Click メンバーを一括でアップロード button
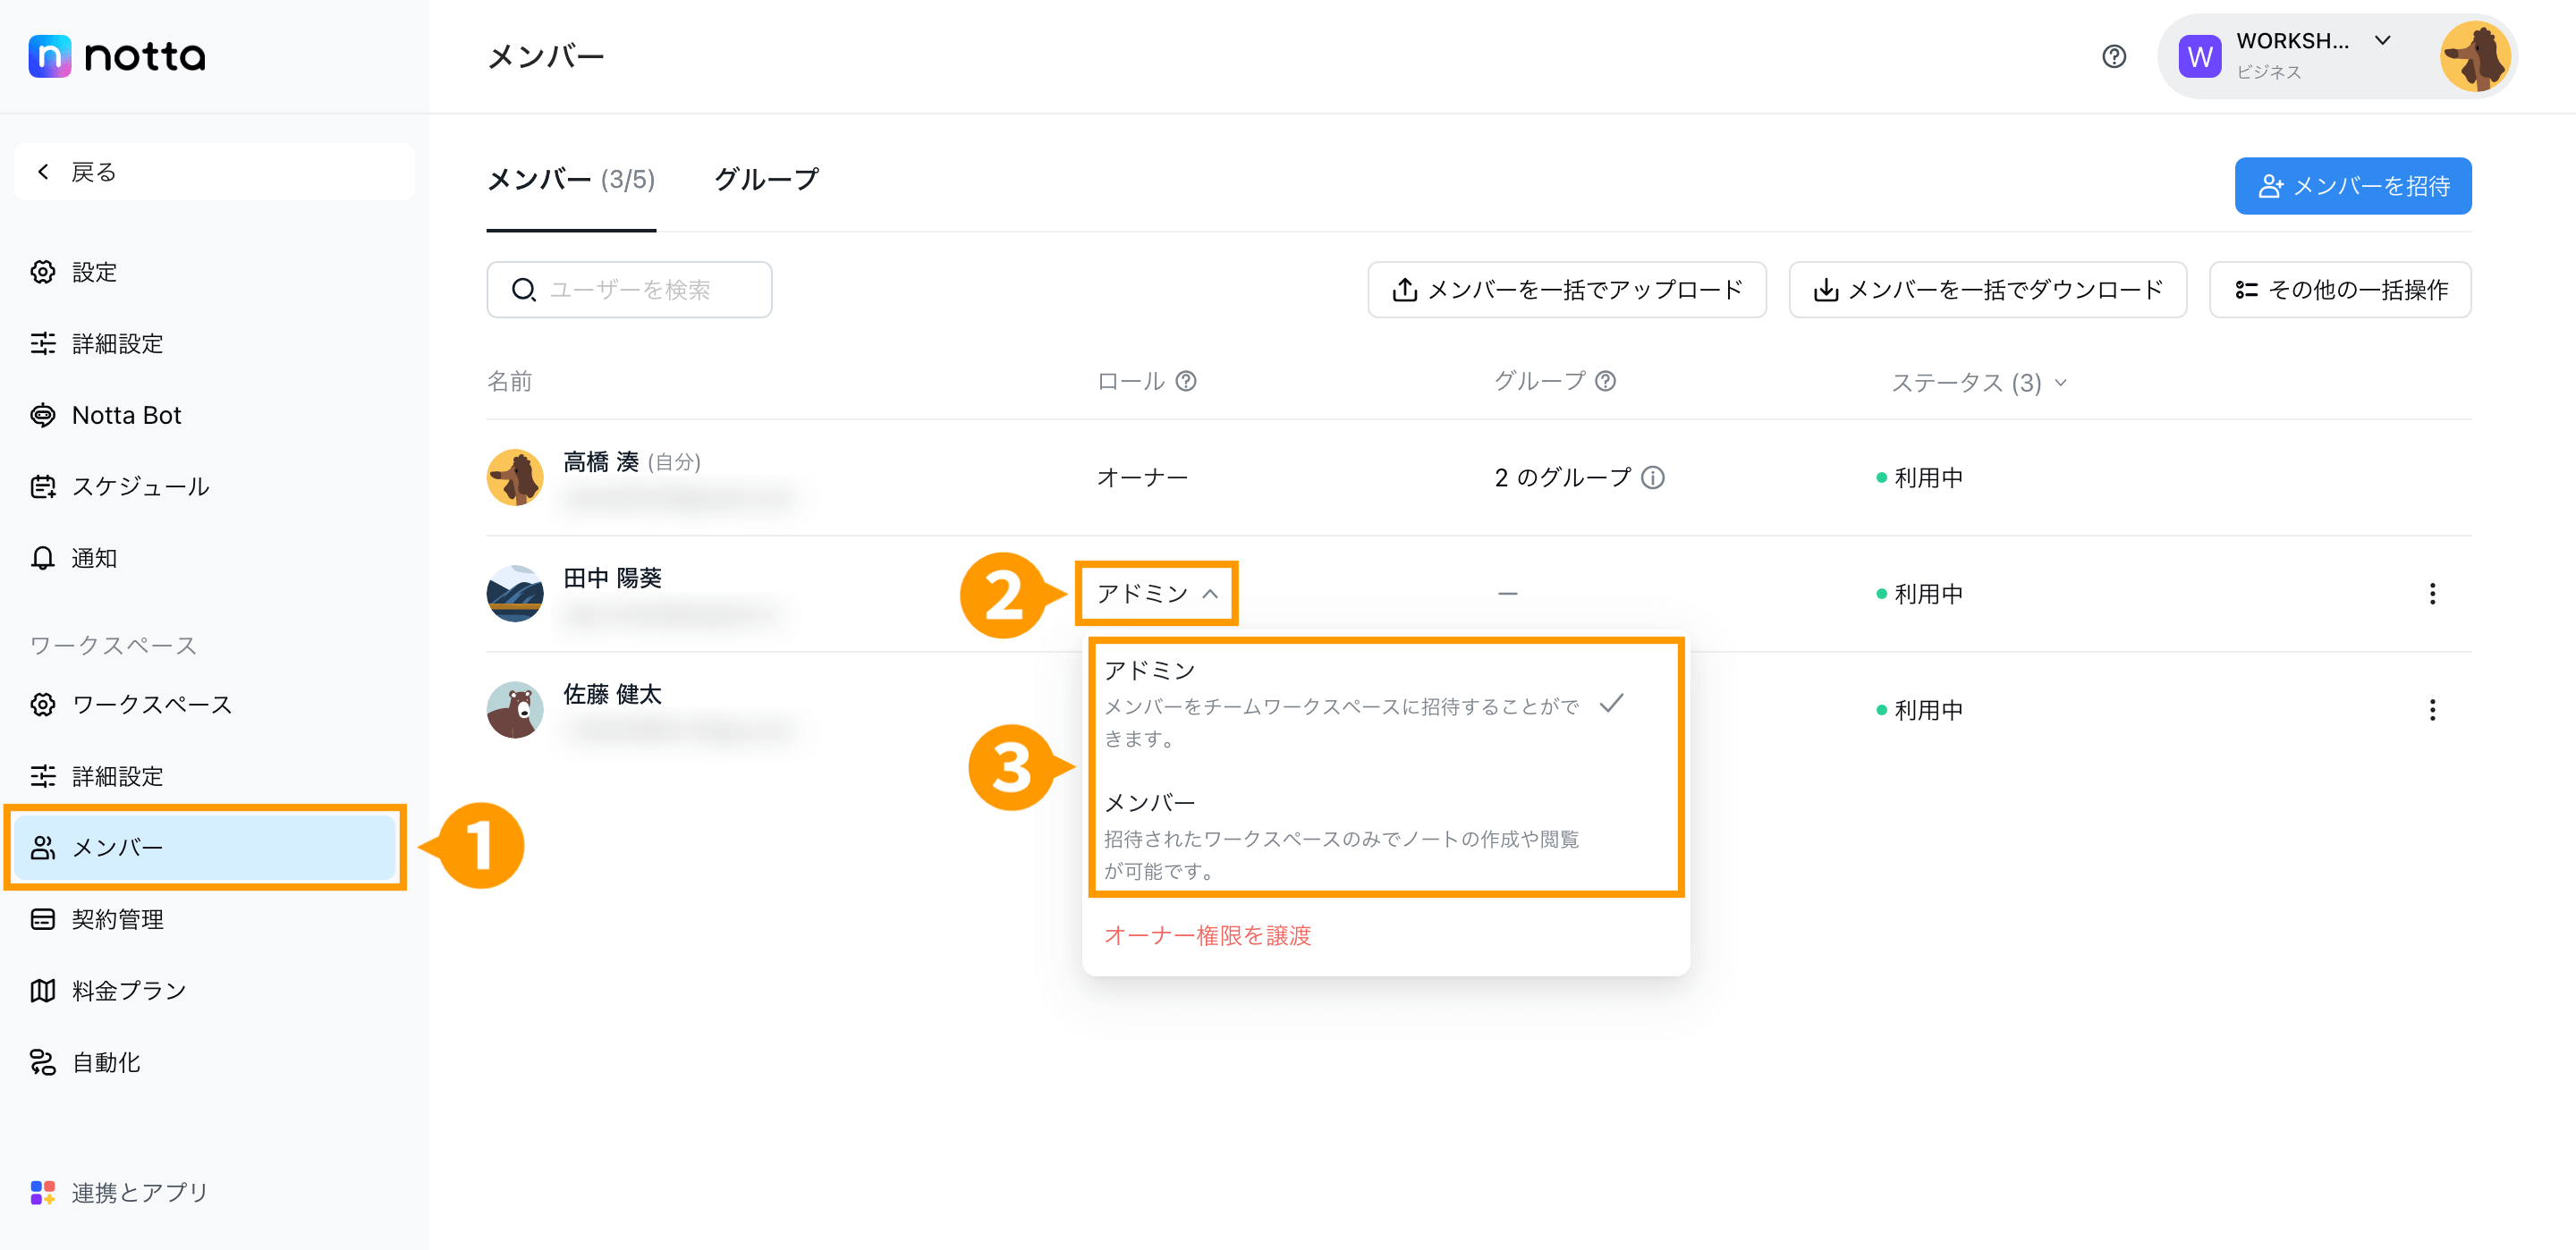This screenshot has height=1250, width=2576. click(1566, 289)
